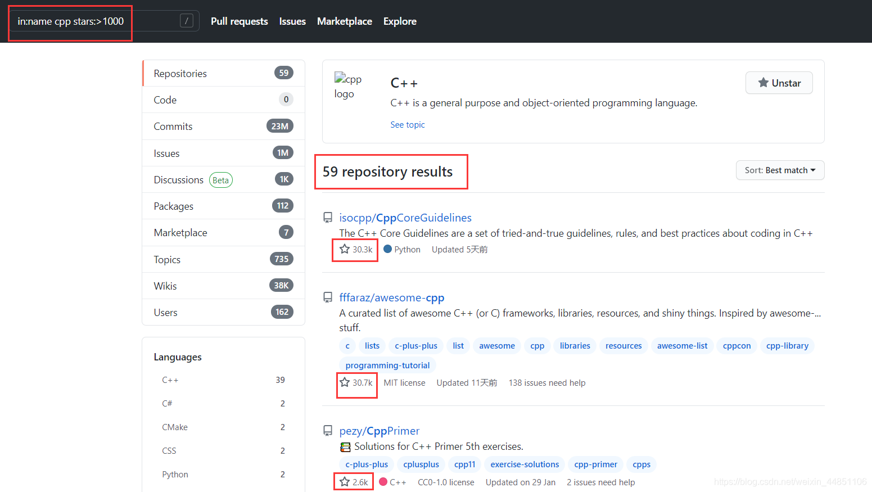This screenshot has width=872, height=492.
Task: Click the 'cpp11' topic tag
Action: point(465,464)
